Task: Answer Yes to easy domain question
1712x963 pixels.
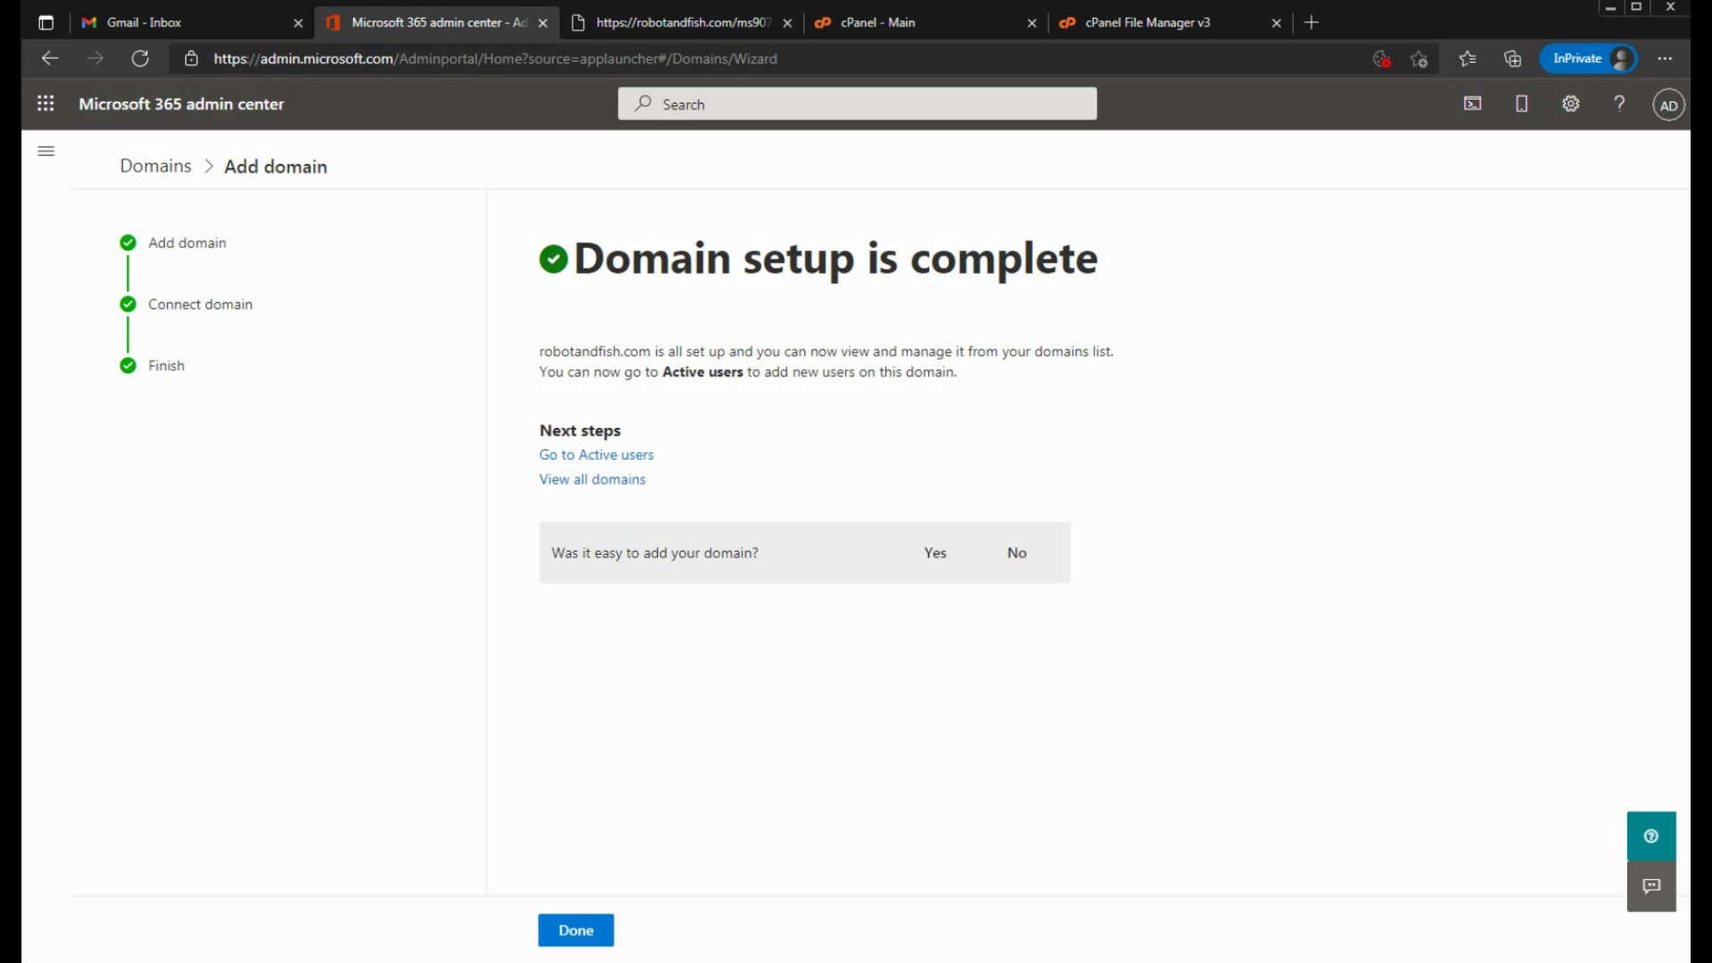Action: (x=934, y=553)
